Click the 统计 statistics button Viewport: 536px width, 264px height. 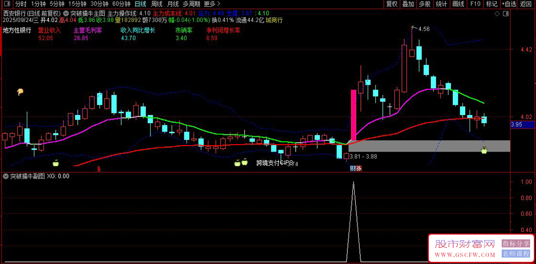tap(441, 4)
